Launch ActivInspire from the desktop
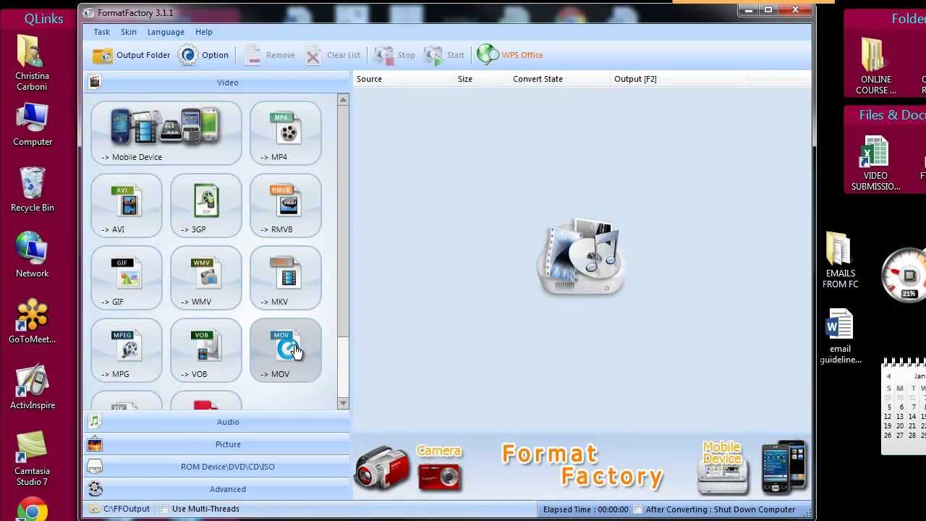The height and width of the screenshot is (521, 926). click(33, 387)
